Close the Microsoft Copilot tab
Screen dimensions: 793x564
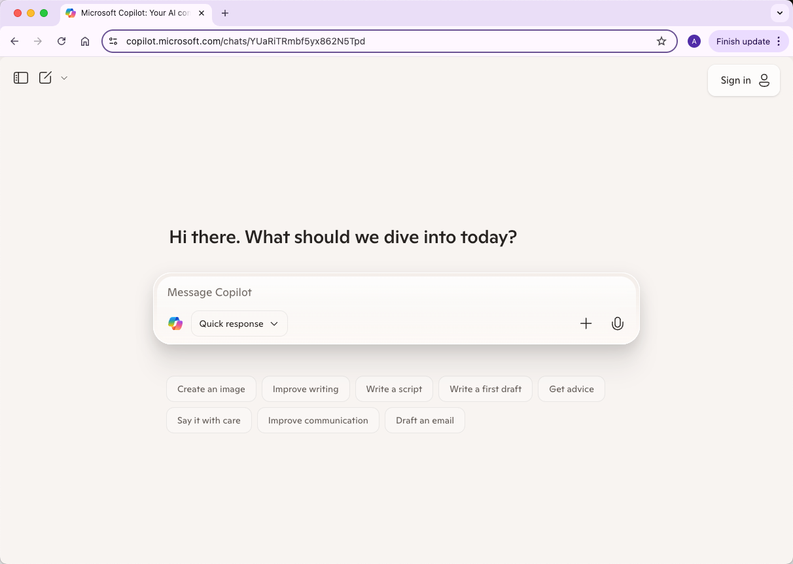[x=202, y=13]
